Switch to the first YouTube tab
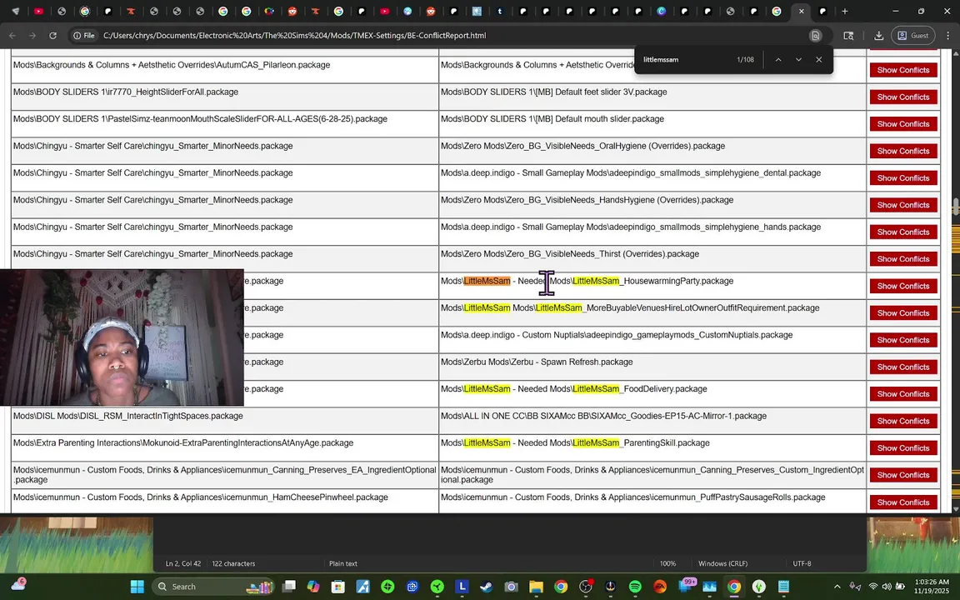 (38, 11)
